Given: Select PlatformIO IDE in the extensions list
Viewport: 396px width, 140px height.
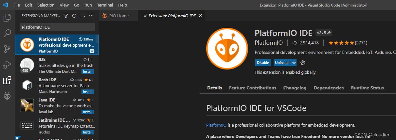Looking at the screenshot, I should tap(57, 45).
